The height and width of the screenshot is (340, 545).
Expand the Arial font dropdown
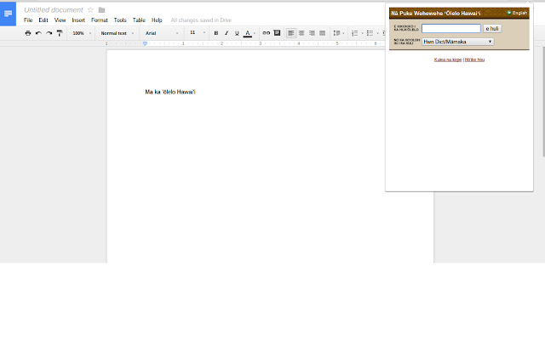pos(162,33)
